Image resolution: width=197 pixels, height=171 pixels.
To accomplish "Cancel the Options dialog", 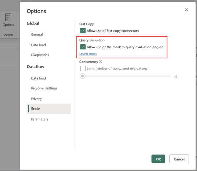I will tap(179, 159).
